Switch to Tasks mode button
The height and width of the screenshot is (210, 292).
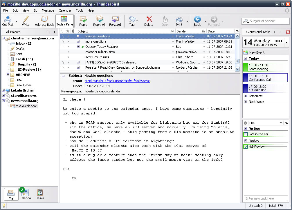(40, 194)
